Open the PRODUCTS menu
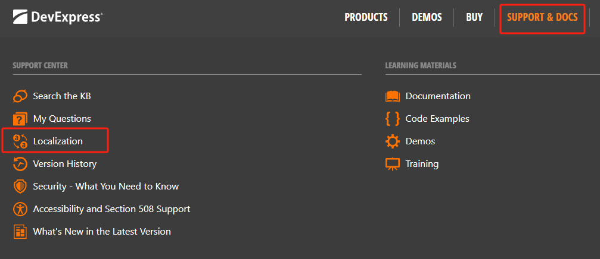 click(366, 17)
